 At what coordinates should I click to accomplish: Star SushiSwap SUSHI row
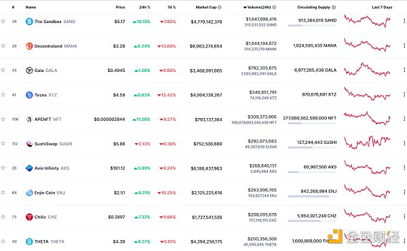[x=3, y=144]
